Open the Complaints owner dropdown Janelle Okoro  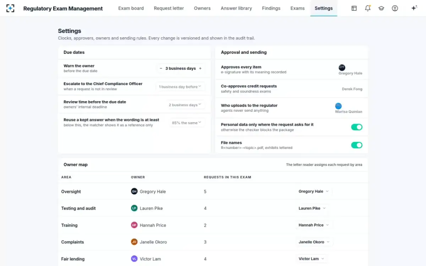click(314, 242)
